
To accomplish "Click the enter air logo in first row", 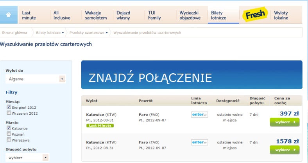I will point(199,115).
